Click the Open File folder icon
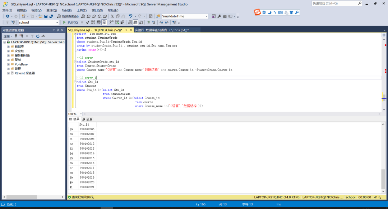 [40, 16]
